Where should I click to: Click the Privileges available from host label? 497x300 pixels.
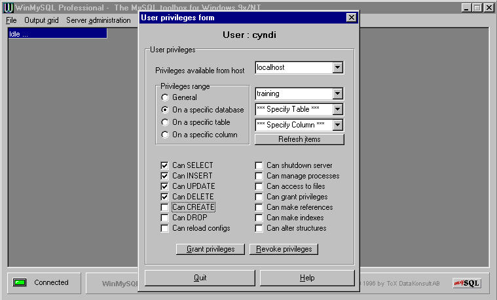coord(200,71)
